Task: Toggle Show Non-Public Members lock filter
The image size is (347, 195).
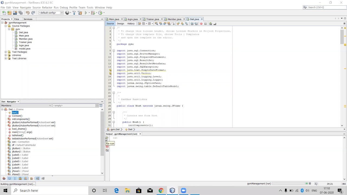Action: coord(20,178)
